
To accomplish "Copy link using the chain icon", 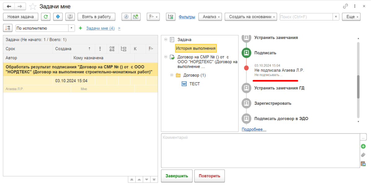I will tap(346, 7).
